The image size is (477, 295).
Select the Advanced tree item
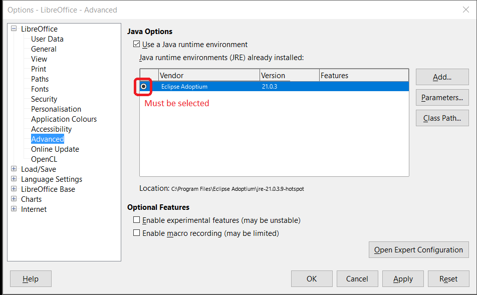pyautogui.click(x=48, y=139)
